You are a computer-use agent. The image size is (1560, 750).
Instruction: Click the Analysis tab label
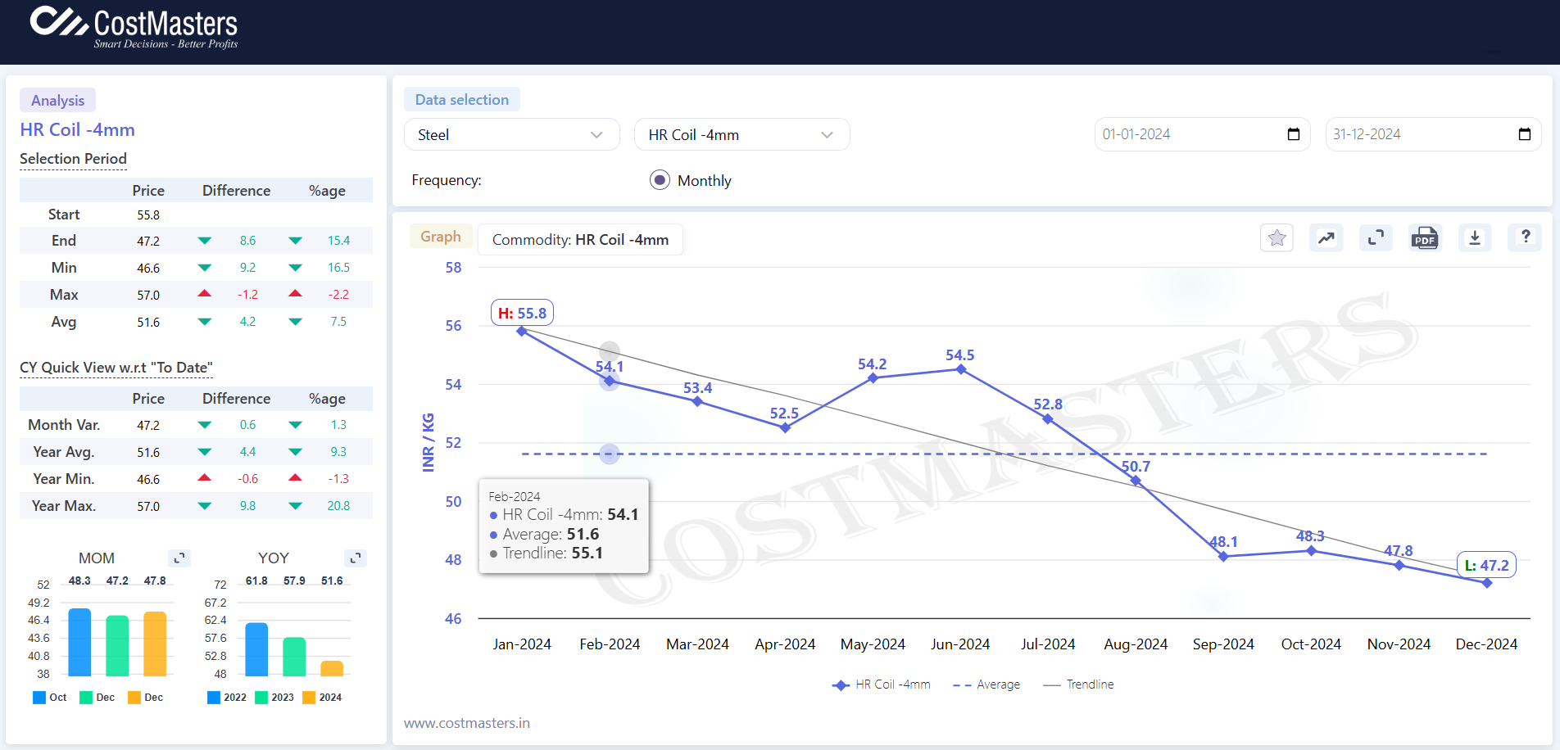click(57, 100)
